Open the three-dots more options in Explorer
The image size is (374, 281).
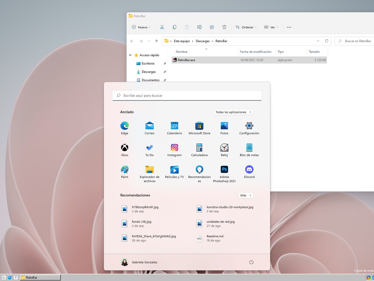tap(289, 27)
